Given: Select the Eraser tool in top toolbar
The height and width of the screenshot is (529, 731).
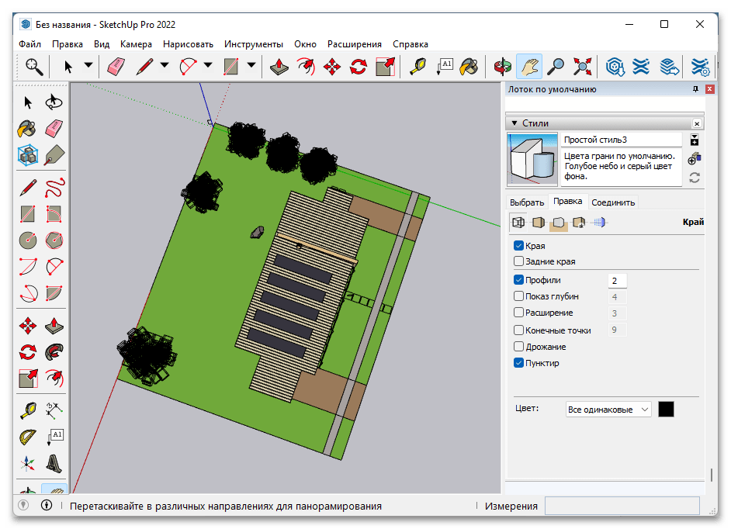Looking at the screenshot, I should click(116, 67).
